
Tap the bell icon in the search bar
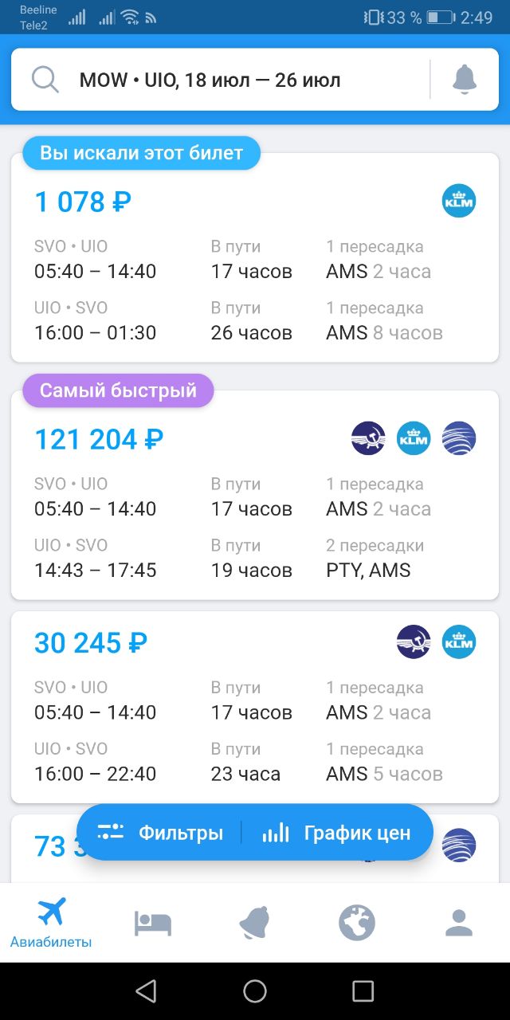[x=465, y=80]
